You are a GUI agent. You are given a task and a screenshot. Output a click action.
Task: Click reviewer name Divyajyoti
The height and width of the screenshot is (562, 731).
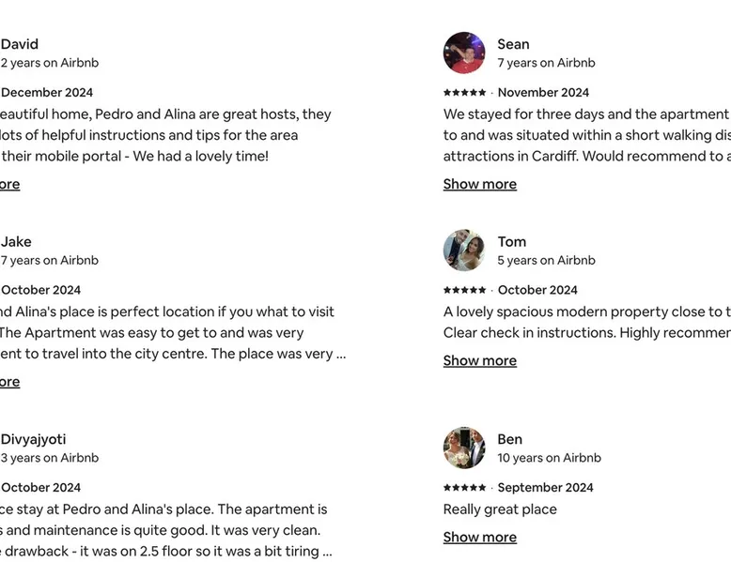click(33, 439)
